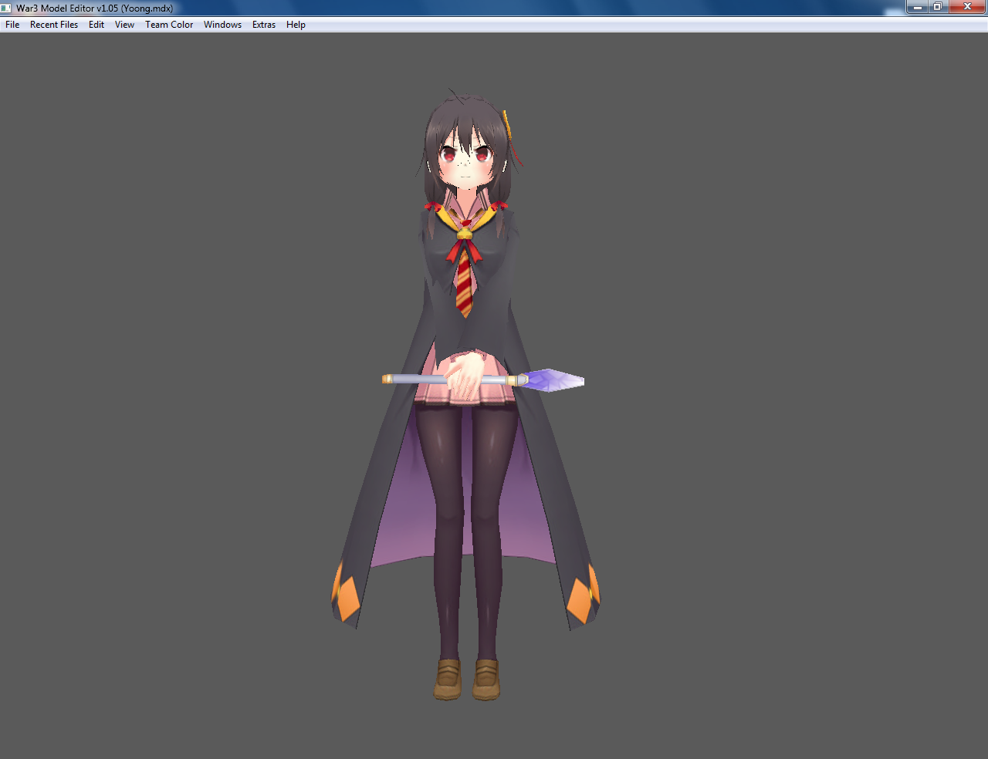This screenshot has height=759, width=988.
Task: Open the Windows menu
Action: (x=222, y=25)
